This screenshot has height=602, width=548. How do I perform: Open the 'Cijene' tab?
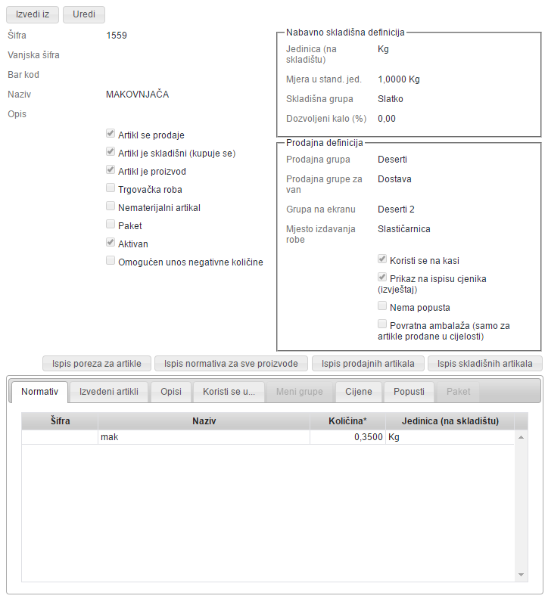coord(359,392)
